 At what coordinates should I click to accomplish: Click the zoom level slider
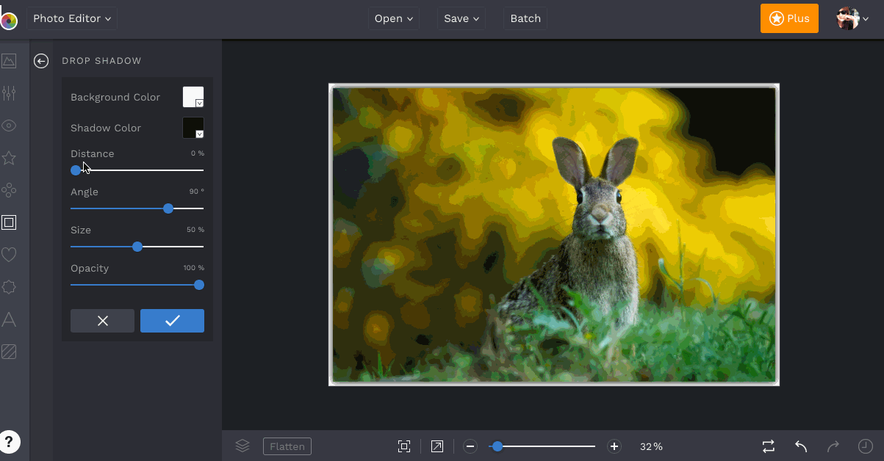543,446
